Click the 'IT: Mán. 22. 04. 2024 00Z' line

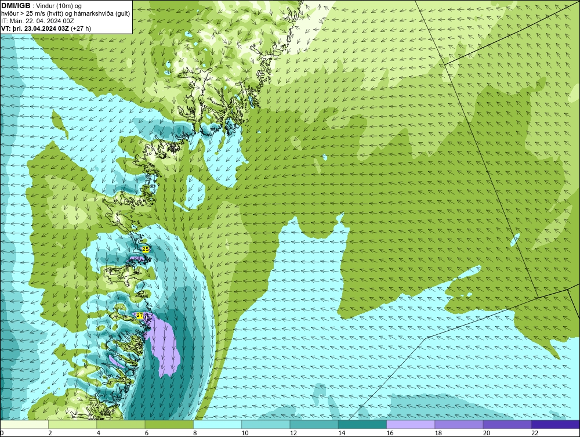pyautogui.click(x=37, y=21)
